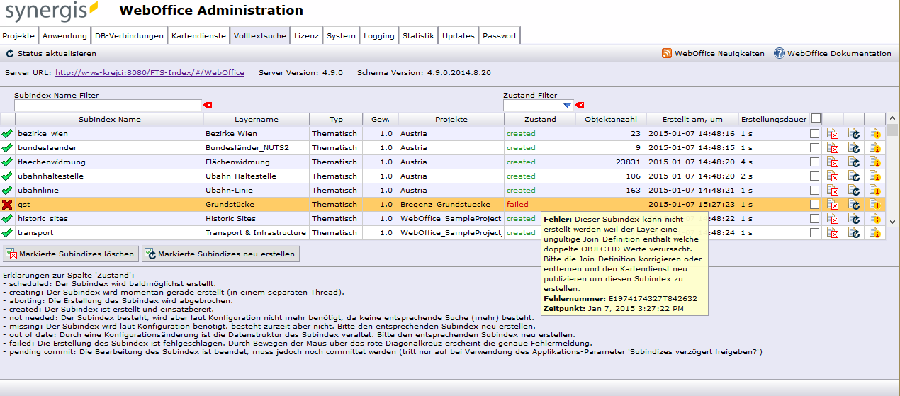900x396 pixels.
Task: Click Markierte Subindizes löschen button
Action: point(70,254)
